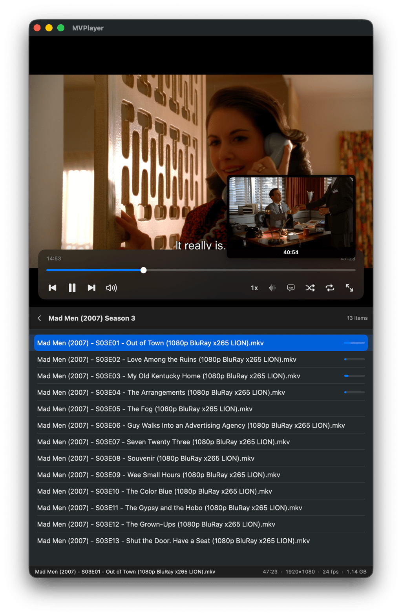This screenshot has height=616, width=402.
Task: Zoom the MVPlayer window with green button
Action: coord(61,28)
